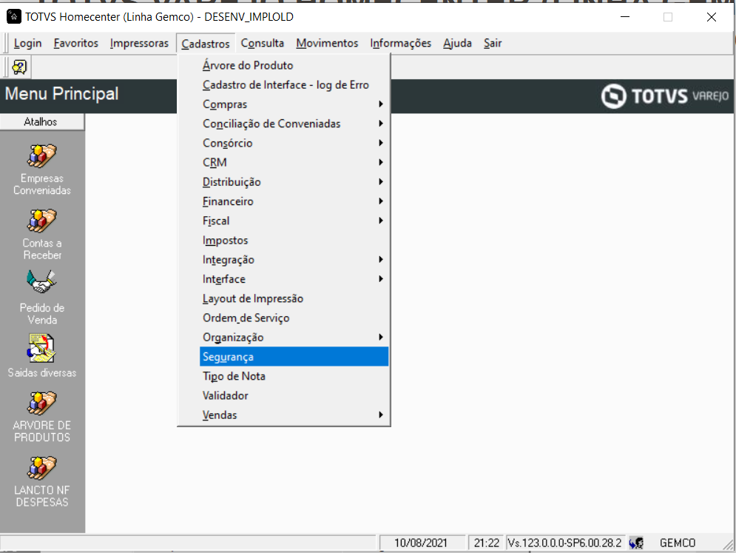Open the Favoritos menu
Screen dimensions: 736x553
pyautogui.click(x=76, y=43)
